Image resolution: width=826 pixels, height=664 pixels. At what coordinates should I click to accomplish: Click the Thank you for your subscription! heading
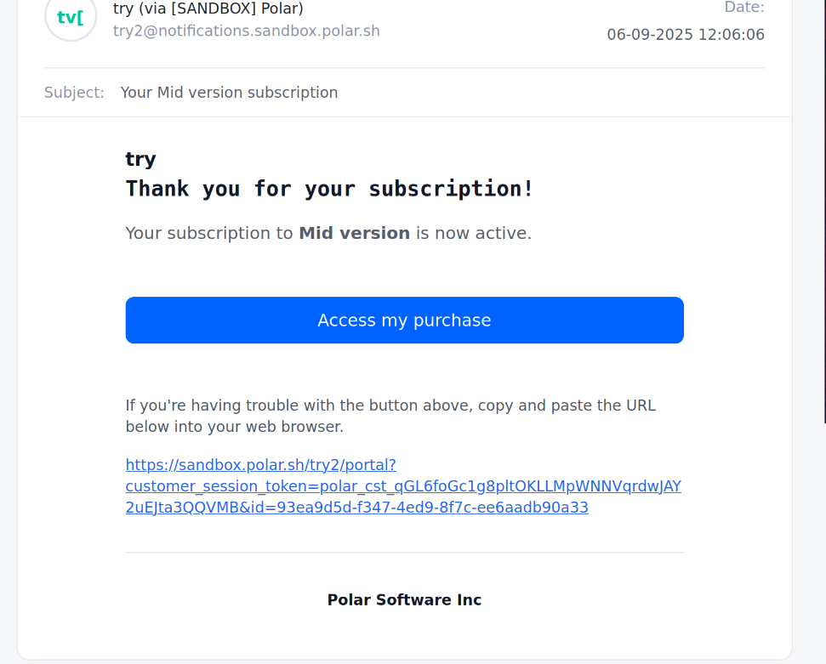pos(329,189)
